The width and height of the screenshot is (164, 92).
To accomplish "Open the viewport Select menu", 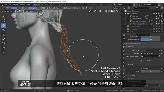I will (32, 11).
